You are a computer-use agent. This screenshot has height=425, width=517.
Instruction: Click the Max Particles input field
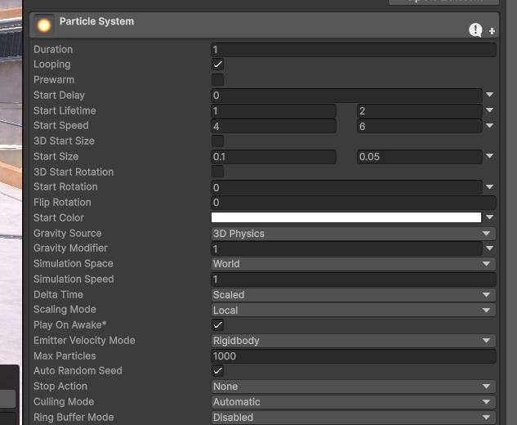(x=353, y=356)
